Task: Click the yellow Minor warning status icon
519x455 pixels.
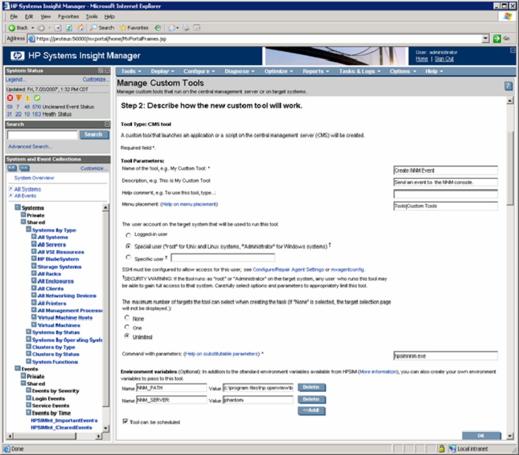Action: pos(27,98)
